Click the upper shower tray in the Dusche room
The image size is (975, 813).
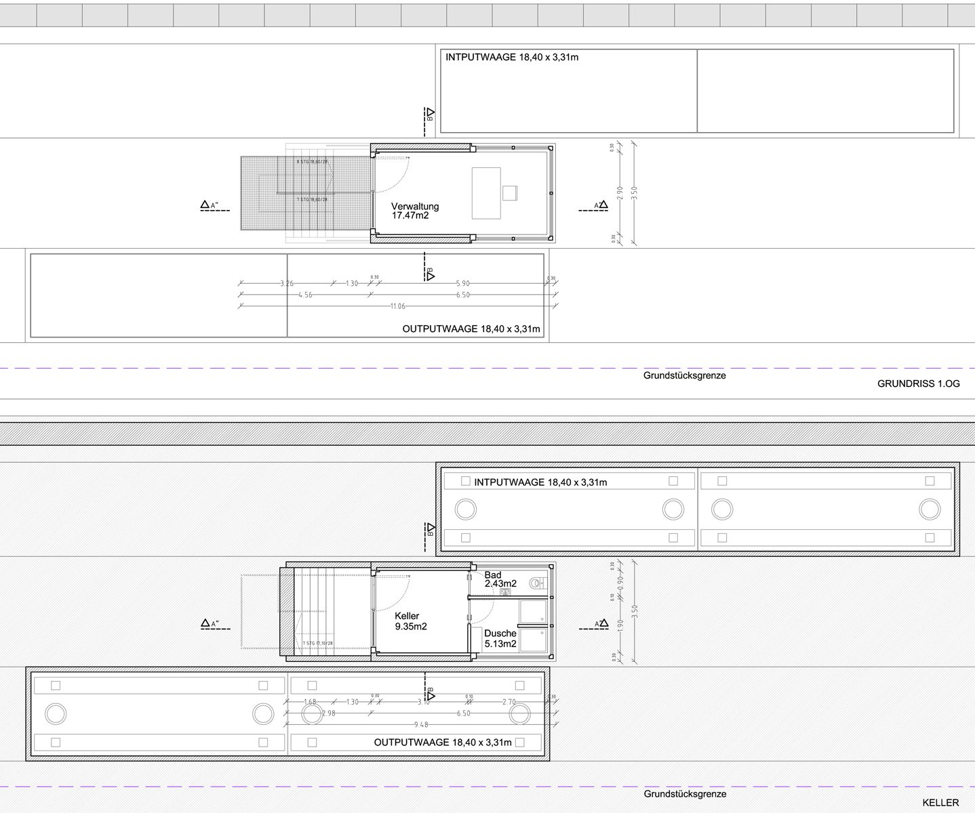point(533,612)
